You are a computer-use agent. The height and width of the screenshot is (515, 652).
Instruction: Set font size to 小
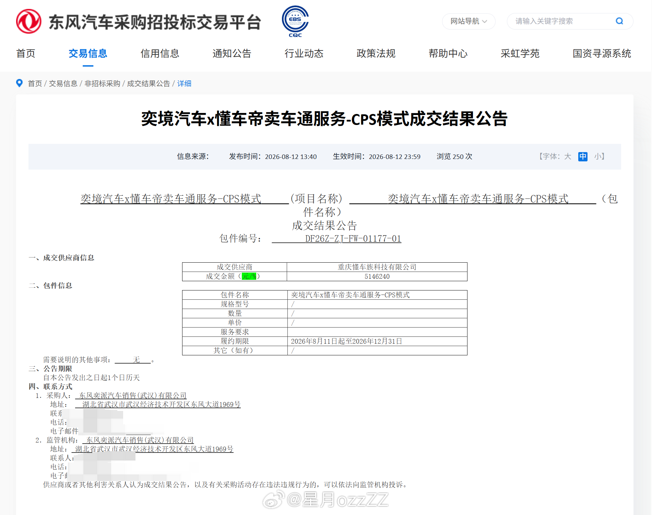[x=598, y=157]
